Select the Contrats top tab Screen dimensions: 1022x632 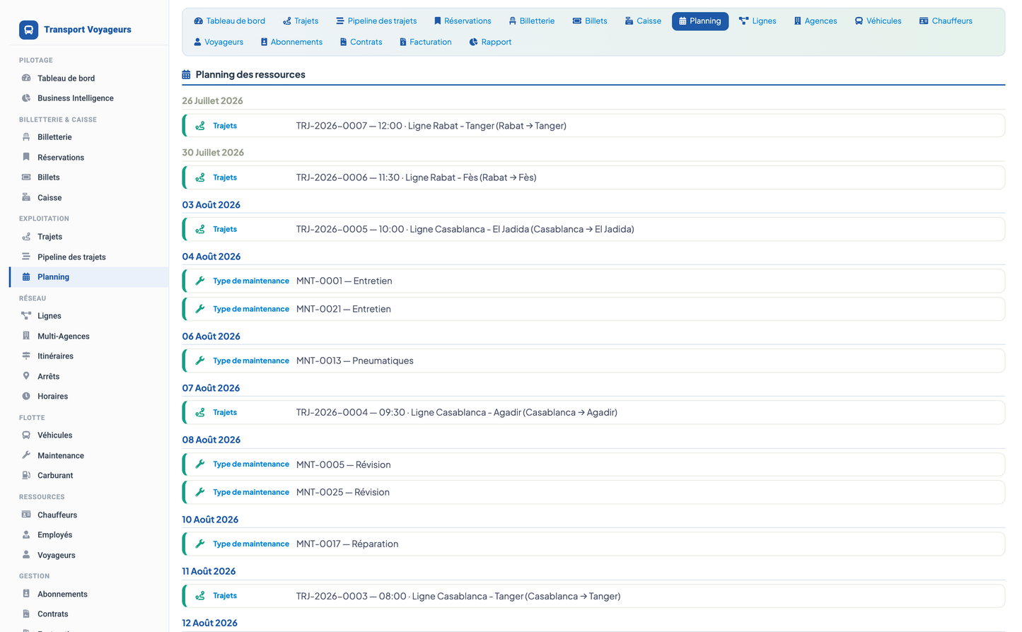click(361, 42)
